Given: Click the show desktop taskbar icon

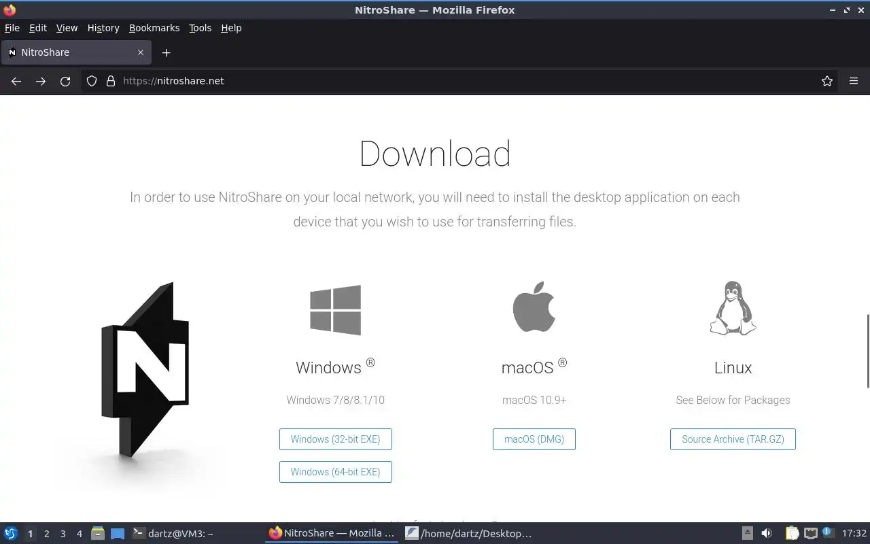Looking at the screenshot, I should 118,534.
